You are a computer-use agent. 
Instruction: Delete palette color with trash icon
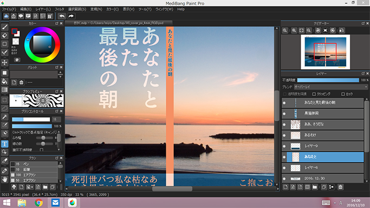point(21,82)
